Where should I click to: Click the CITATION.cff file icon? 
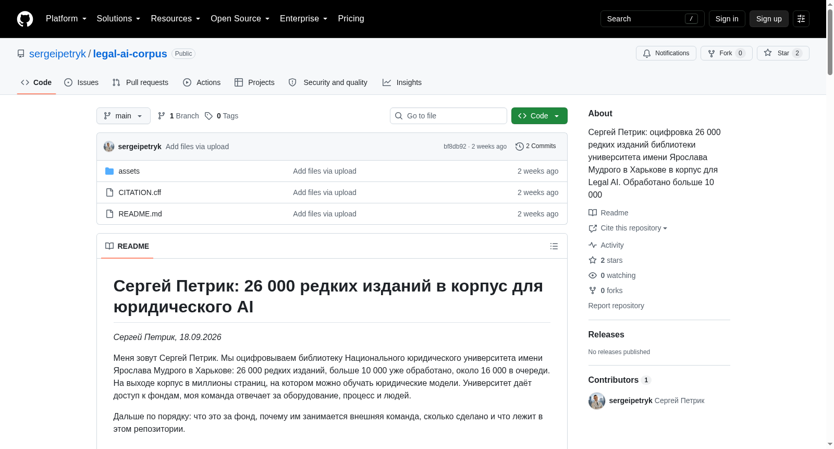click(x=109, y=192)
